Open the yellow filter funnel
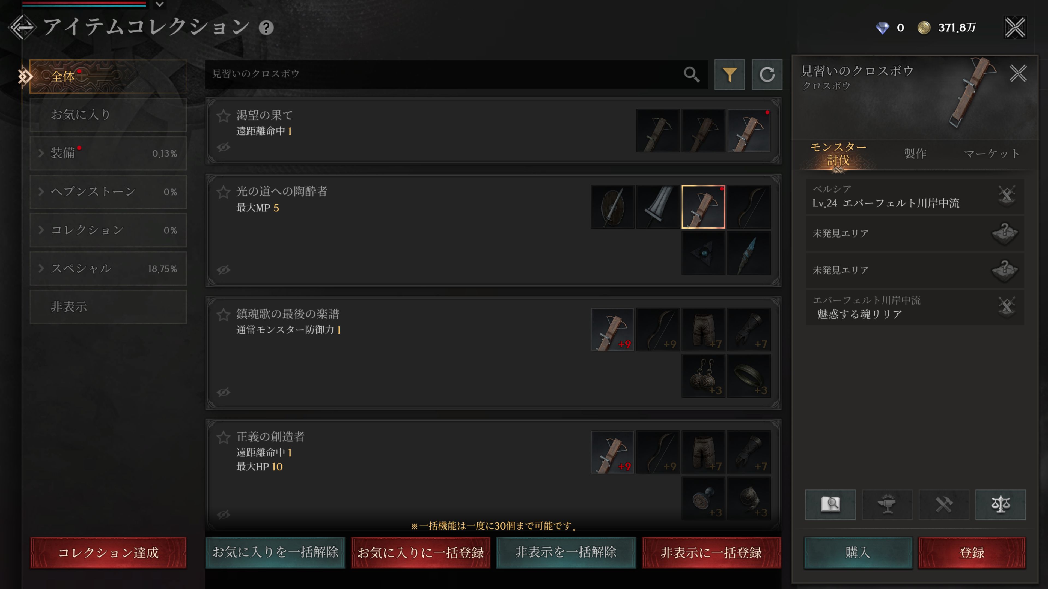This screenshot has height=589, width=1048. [730, 74]
